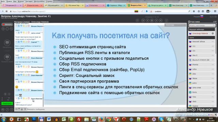The image size is (218, 122).
Task: Select guest Khanqa in participants list
Action: click(x=202, y=65)
